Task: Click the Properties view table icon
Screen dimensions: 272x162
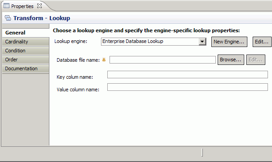Action: pyautogui.click(x=6, y=6)
